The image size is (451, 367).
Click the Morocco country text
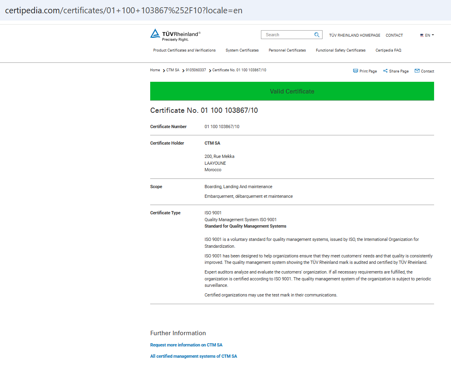[x=213, y=170]
